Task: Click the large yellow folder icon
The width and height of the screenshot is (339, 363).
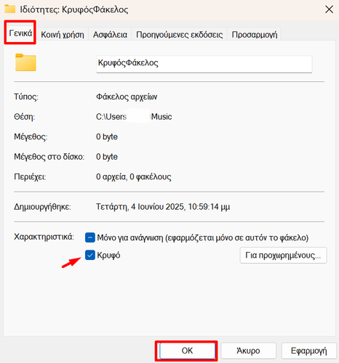Action: [x=25, y=62]
